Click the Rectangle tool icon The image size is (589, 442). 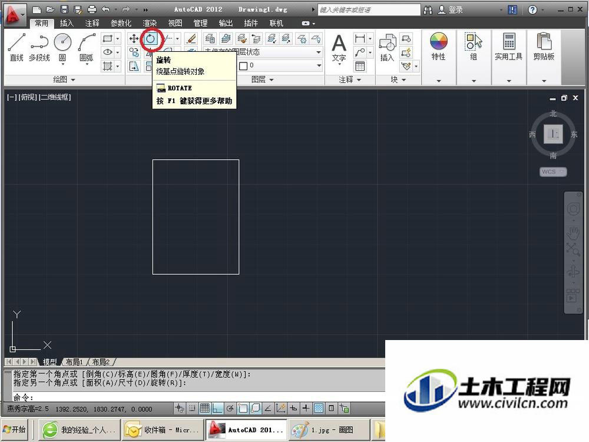point(107,38)
